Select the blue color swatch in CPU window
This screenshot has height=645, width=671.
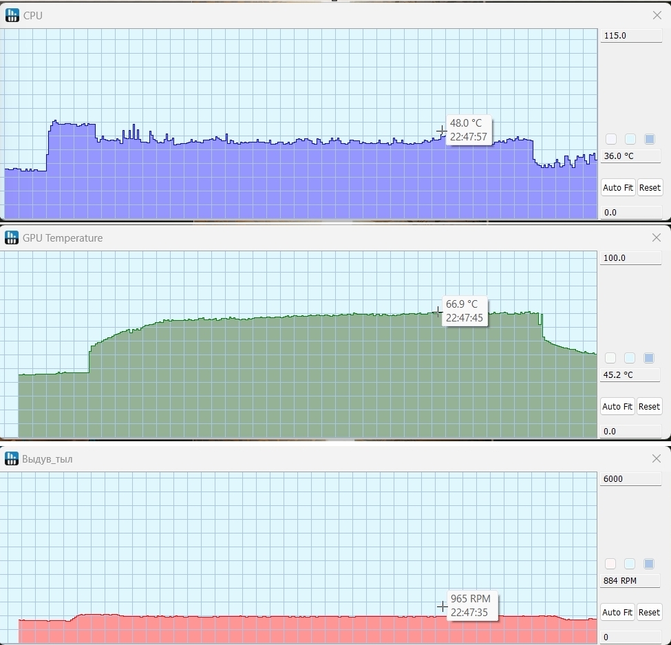pyautogui.click(x=650, y=139)
